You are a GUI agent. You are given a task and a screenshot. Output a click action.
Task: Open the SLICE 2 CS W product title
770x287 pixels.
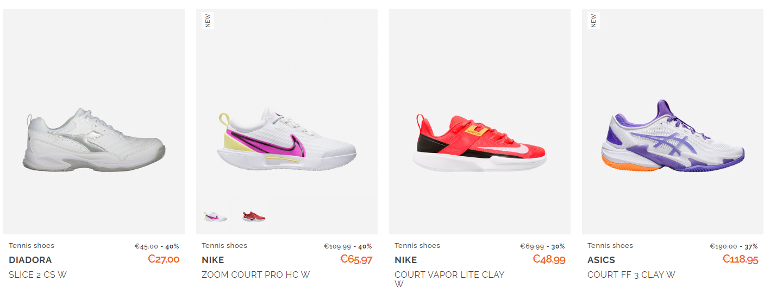tap(37, 275)
